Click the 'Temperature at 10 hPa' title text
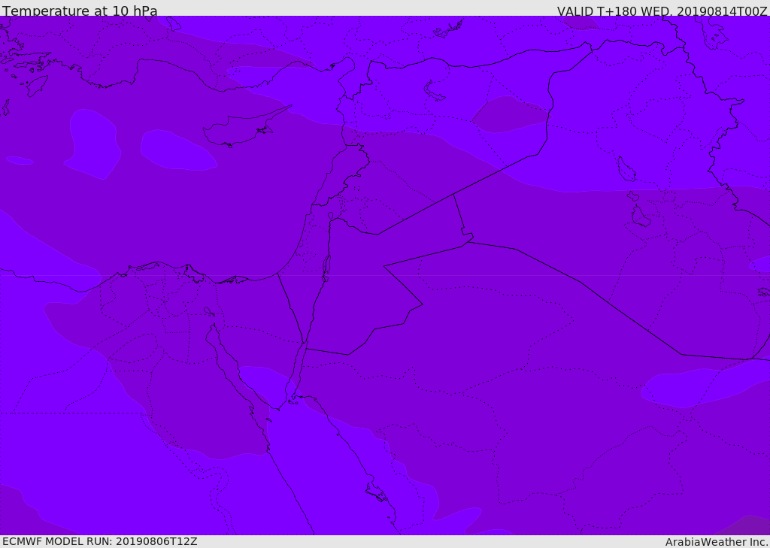 [x=80, y=11]
